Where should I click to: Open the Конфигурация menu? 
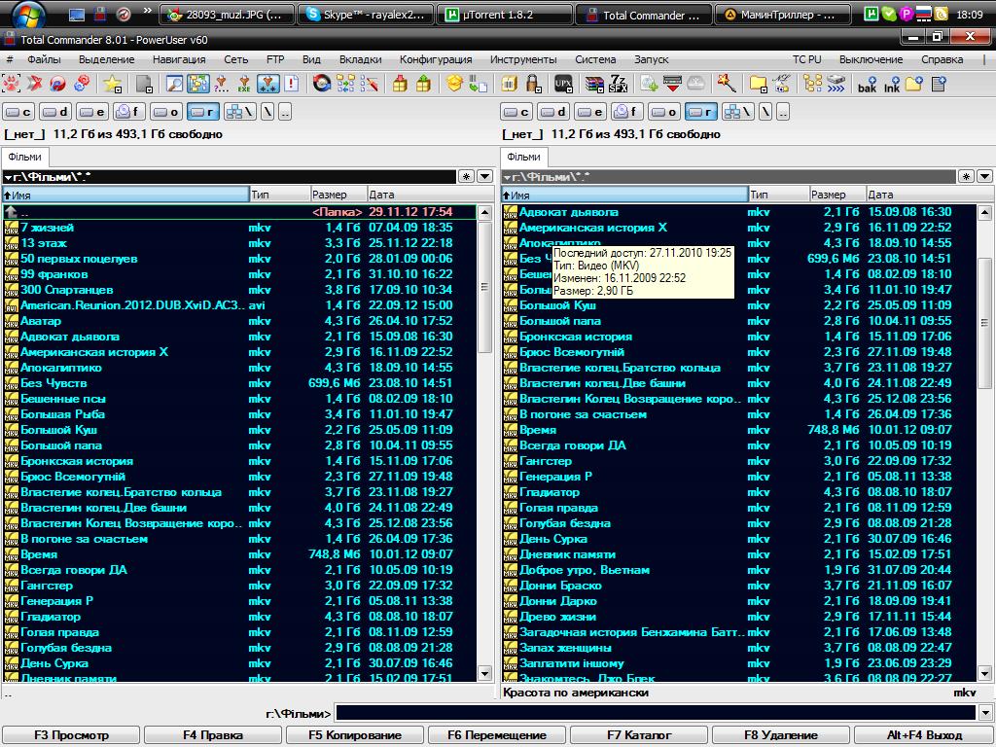435,59
